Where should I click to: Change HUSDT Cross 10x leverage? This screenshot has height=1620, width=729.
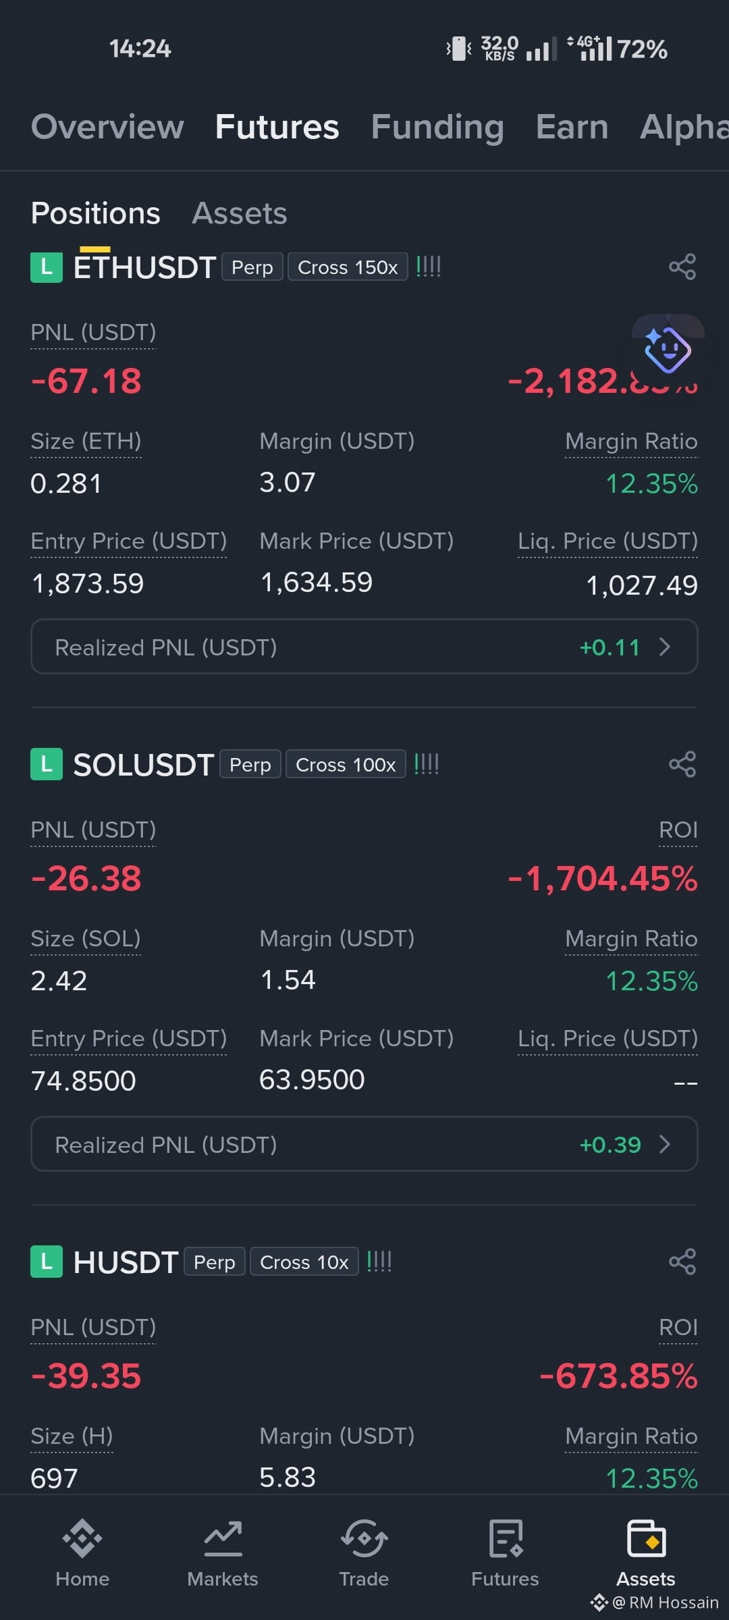click(x=304, y=1262)
